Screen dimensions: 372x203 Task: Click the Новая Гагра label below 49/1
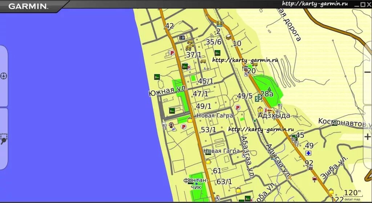[x=215, y=116]
